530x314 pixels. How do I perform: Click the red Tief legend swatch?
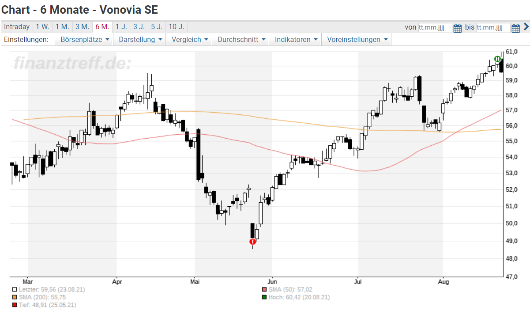pyautogui.click(x=15, y=305)
